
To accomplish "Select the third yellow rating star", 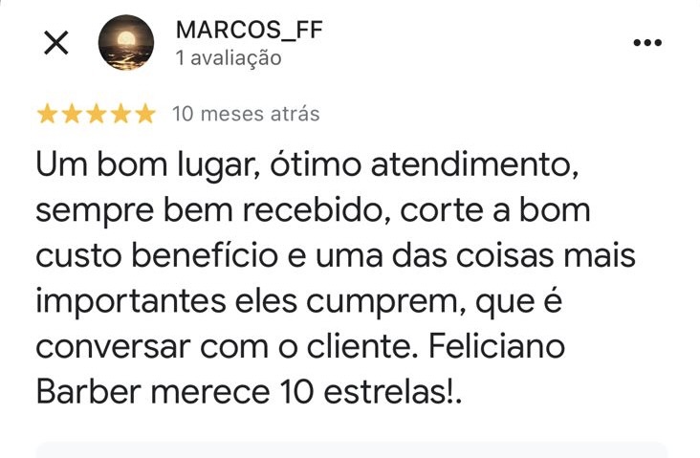I will point(97,114).
